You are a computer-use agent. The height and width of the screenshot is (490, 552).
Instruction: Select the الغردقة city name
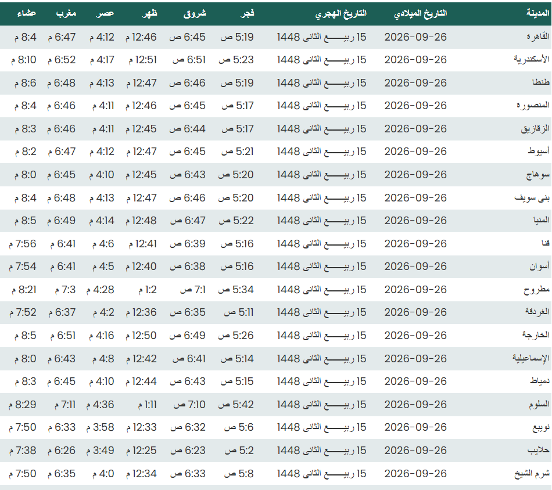click(537, 312)
